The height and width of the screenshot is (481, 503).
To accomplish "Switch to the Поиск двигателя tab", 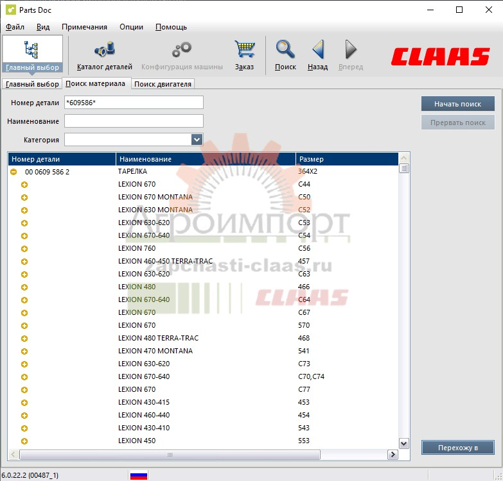I will [x=163, y=84].
